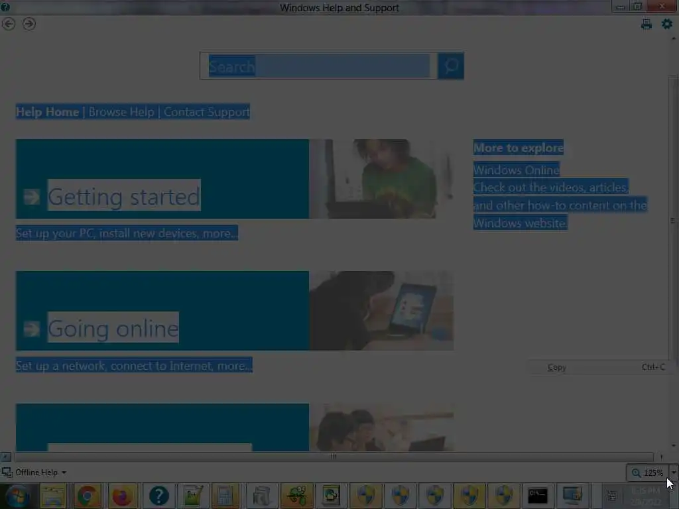The width and height of the screenshot is (679, 509).
Task: Click the Offline Help status icon
Action: click(7, 472)
